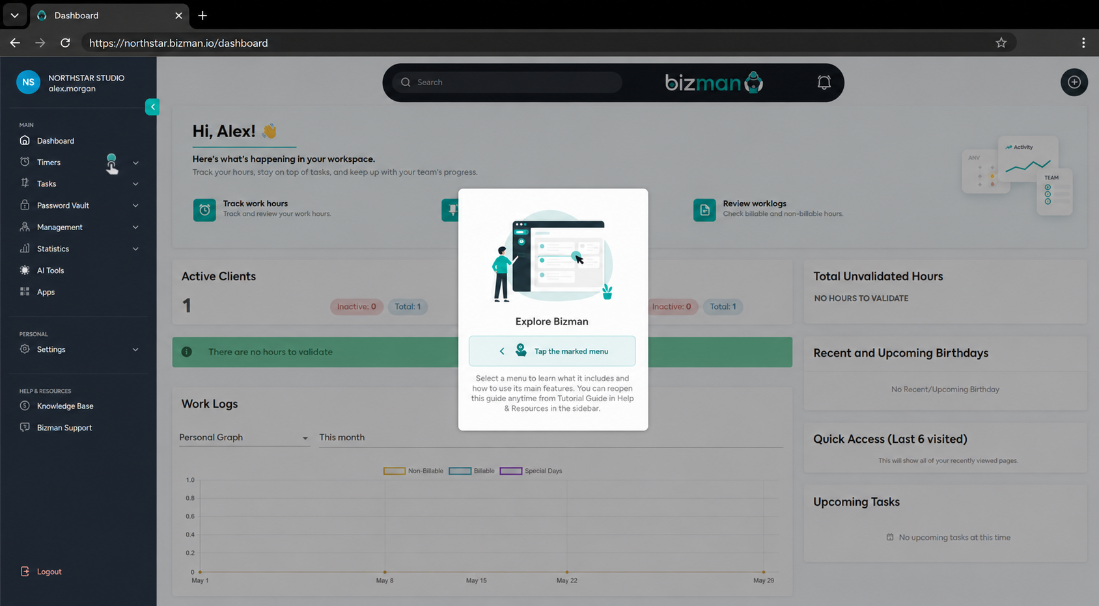Expand the Statistics submenu chevron
Screen dimensions: 1099x606
(x=135, y=249)
